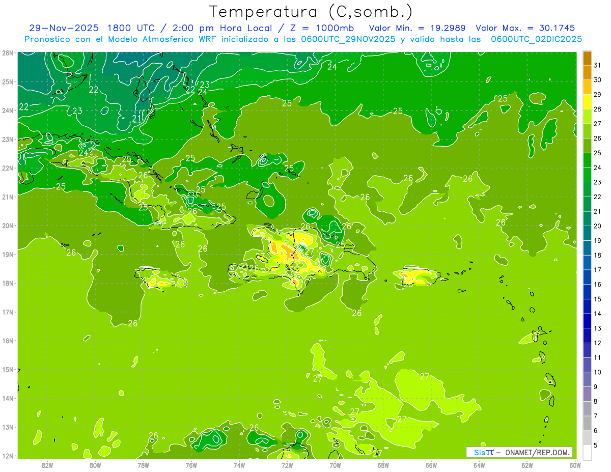The height and width of the screenshot is (472, 611).
Task: Click the 21 contour label on the map
Action: pos(136,118)
